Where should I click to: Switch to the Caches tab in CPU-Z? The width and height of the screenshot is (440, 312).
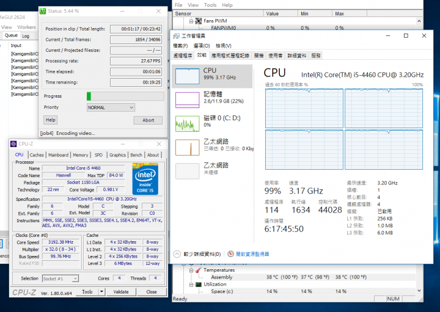[x=37, y=155]
